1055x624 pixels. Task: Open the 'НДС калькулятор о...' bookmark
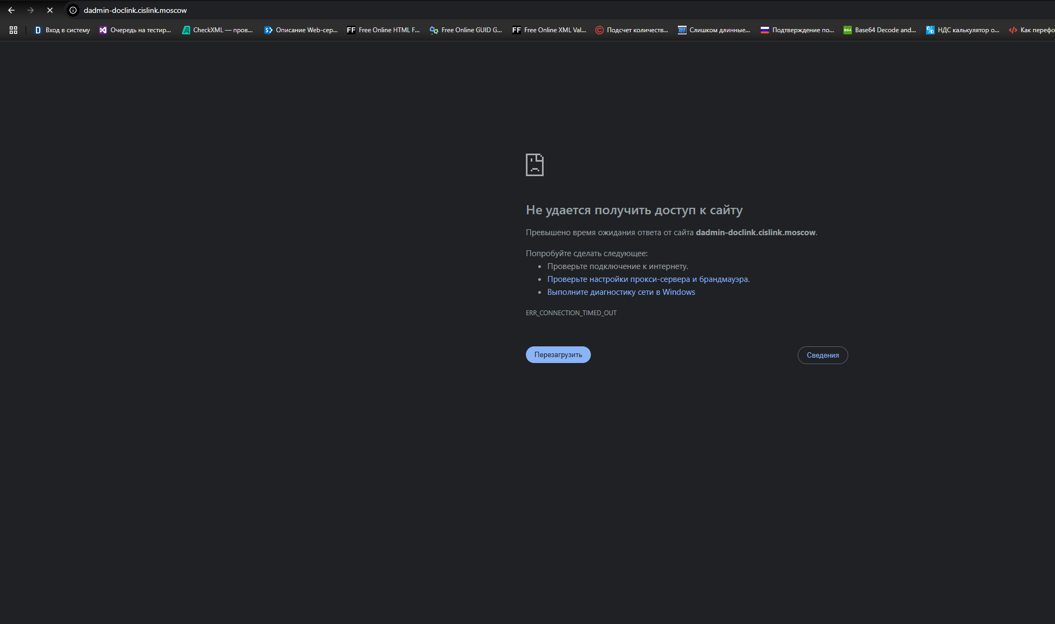(963, 30)
